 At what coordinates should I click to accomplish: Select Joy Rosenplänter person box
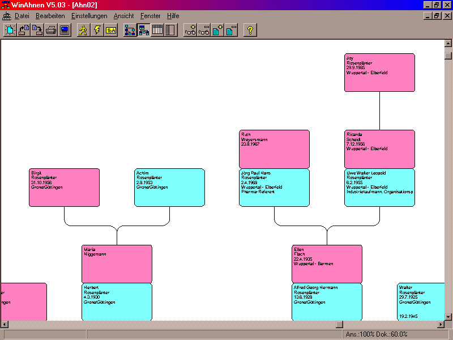tap(379, 72)
